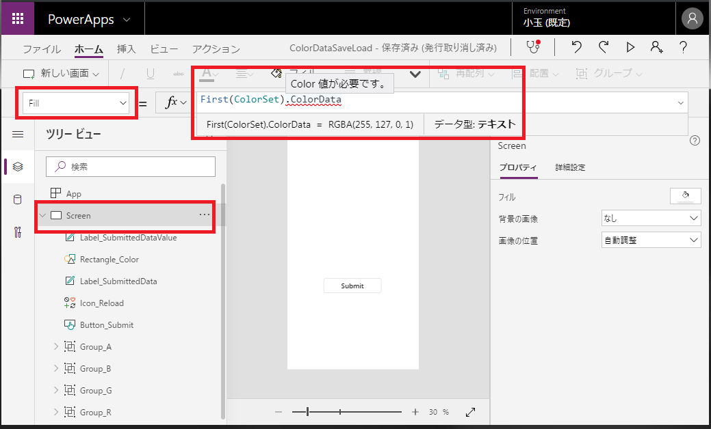Click in the tree view 検索 box
The width and height of the screenshot is (711, 429).
point(131,167)
